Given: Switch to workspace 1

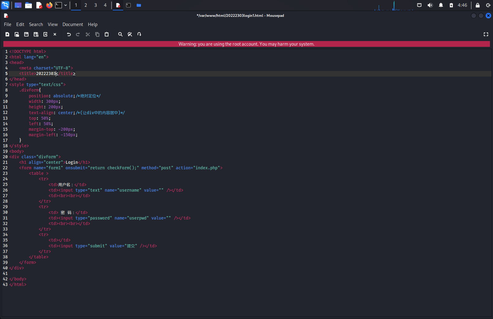Looking at the screenshot, I should pyautogui.click(x=76, y=5).
